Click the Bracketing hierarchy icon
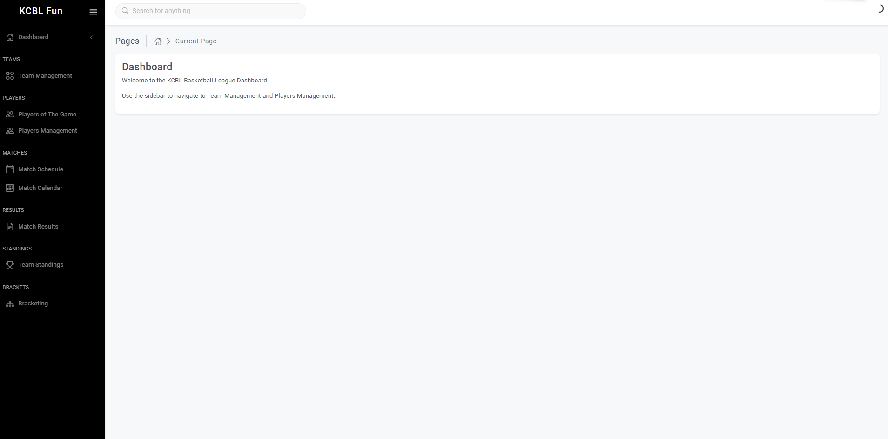 pos(10,304)
